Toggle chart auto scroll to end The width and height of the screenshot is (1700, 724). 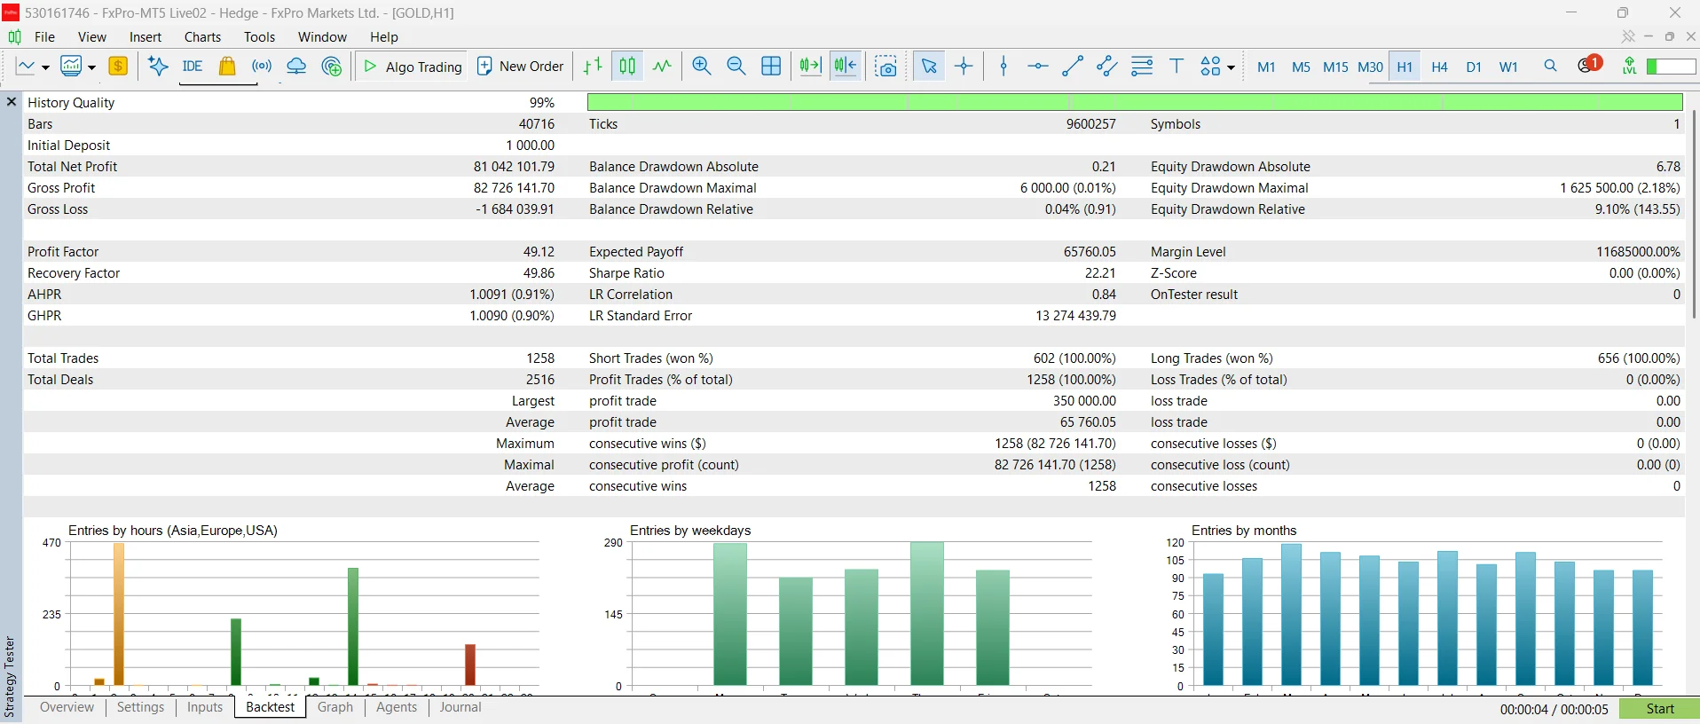[810, 67]
